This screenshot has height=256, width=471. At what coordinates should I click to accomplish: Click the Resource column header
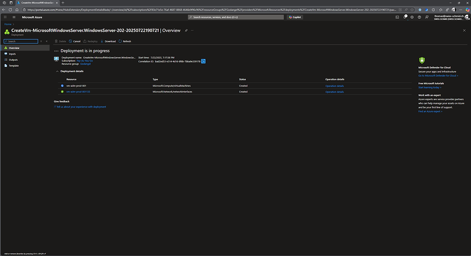coord(72,79)
